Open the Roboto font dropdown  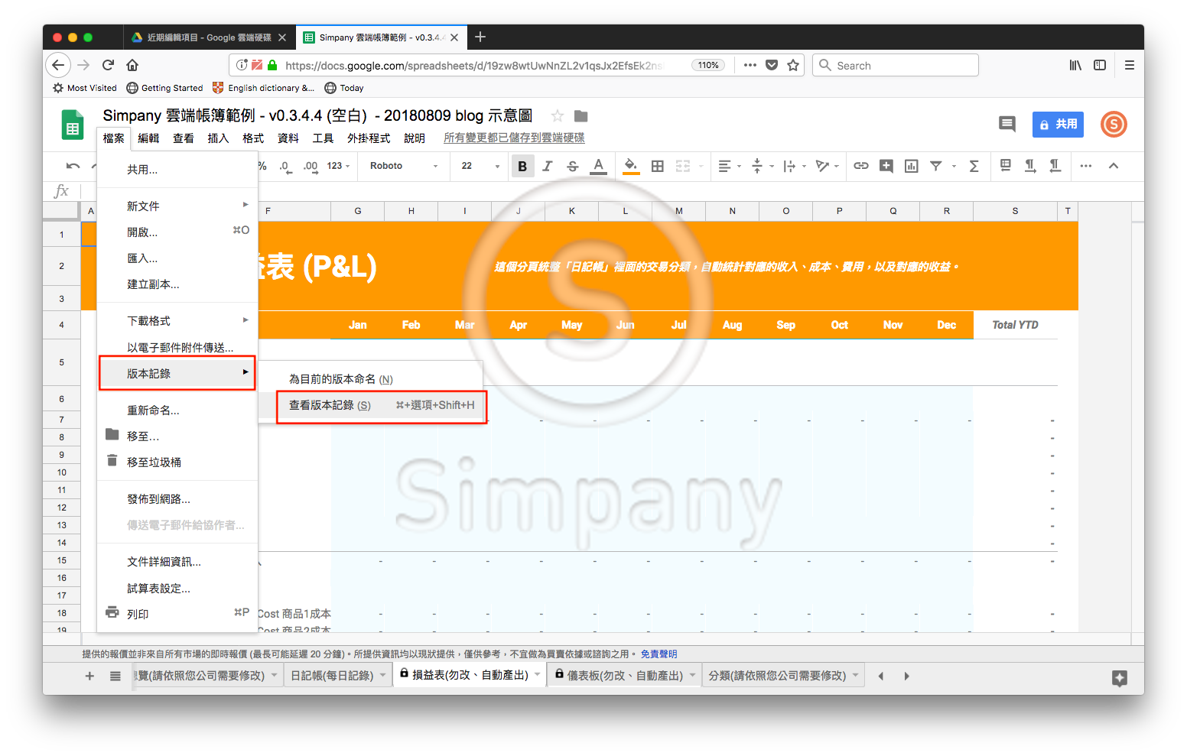click(x=404, y=166)
